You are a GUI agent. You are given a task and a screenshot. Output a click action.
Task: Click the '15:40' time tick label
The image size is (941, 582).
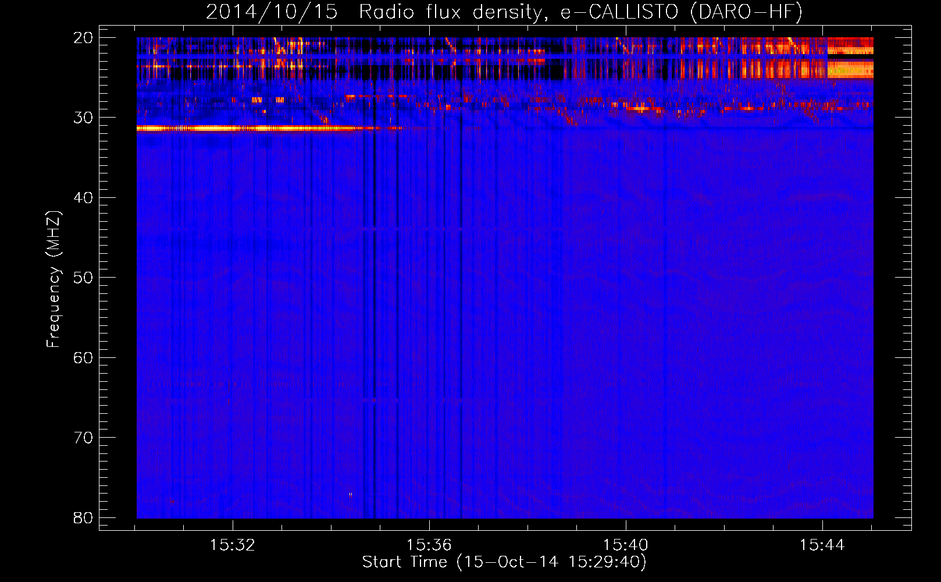tap(626, 545)
